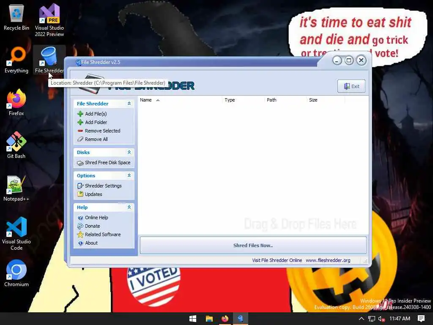Open the Visual Studio Code desktop icon
Viewport: 433px width, 325px height.
click(x=16, y=234)
